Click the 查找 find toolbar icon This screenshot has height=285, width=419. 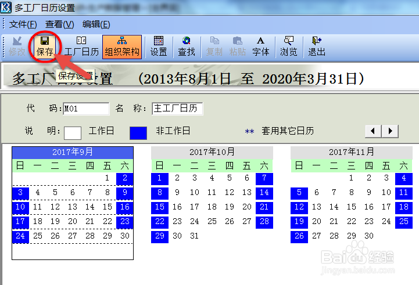tap(187, 46)
